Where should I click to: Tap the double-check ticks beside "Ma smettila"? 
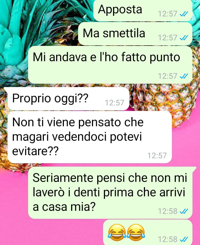pyautogui.click(x=184, y=38)
